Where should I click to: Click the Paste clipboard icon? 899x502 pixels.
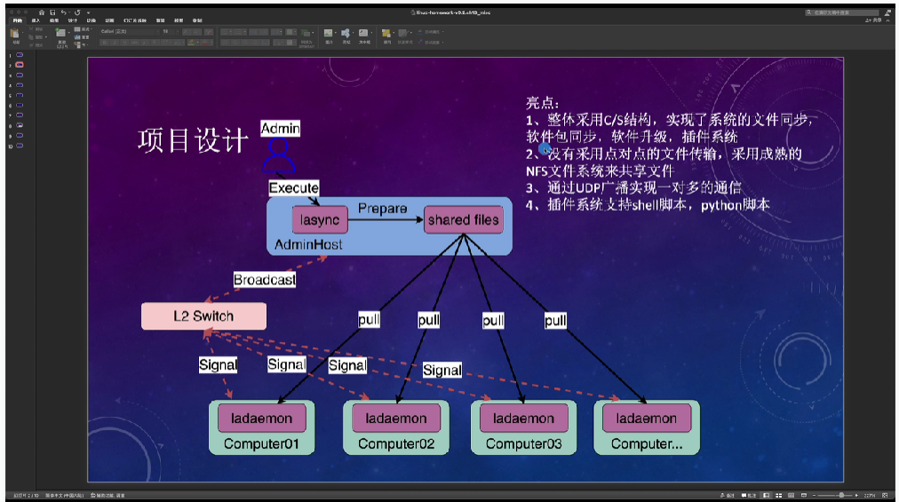pyautogui.click(x=15, y=35)
